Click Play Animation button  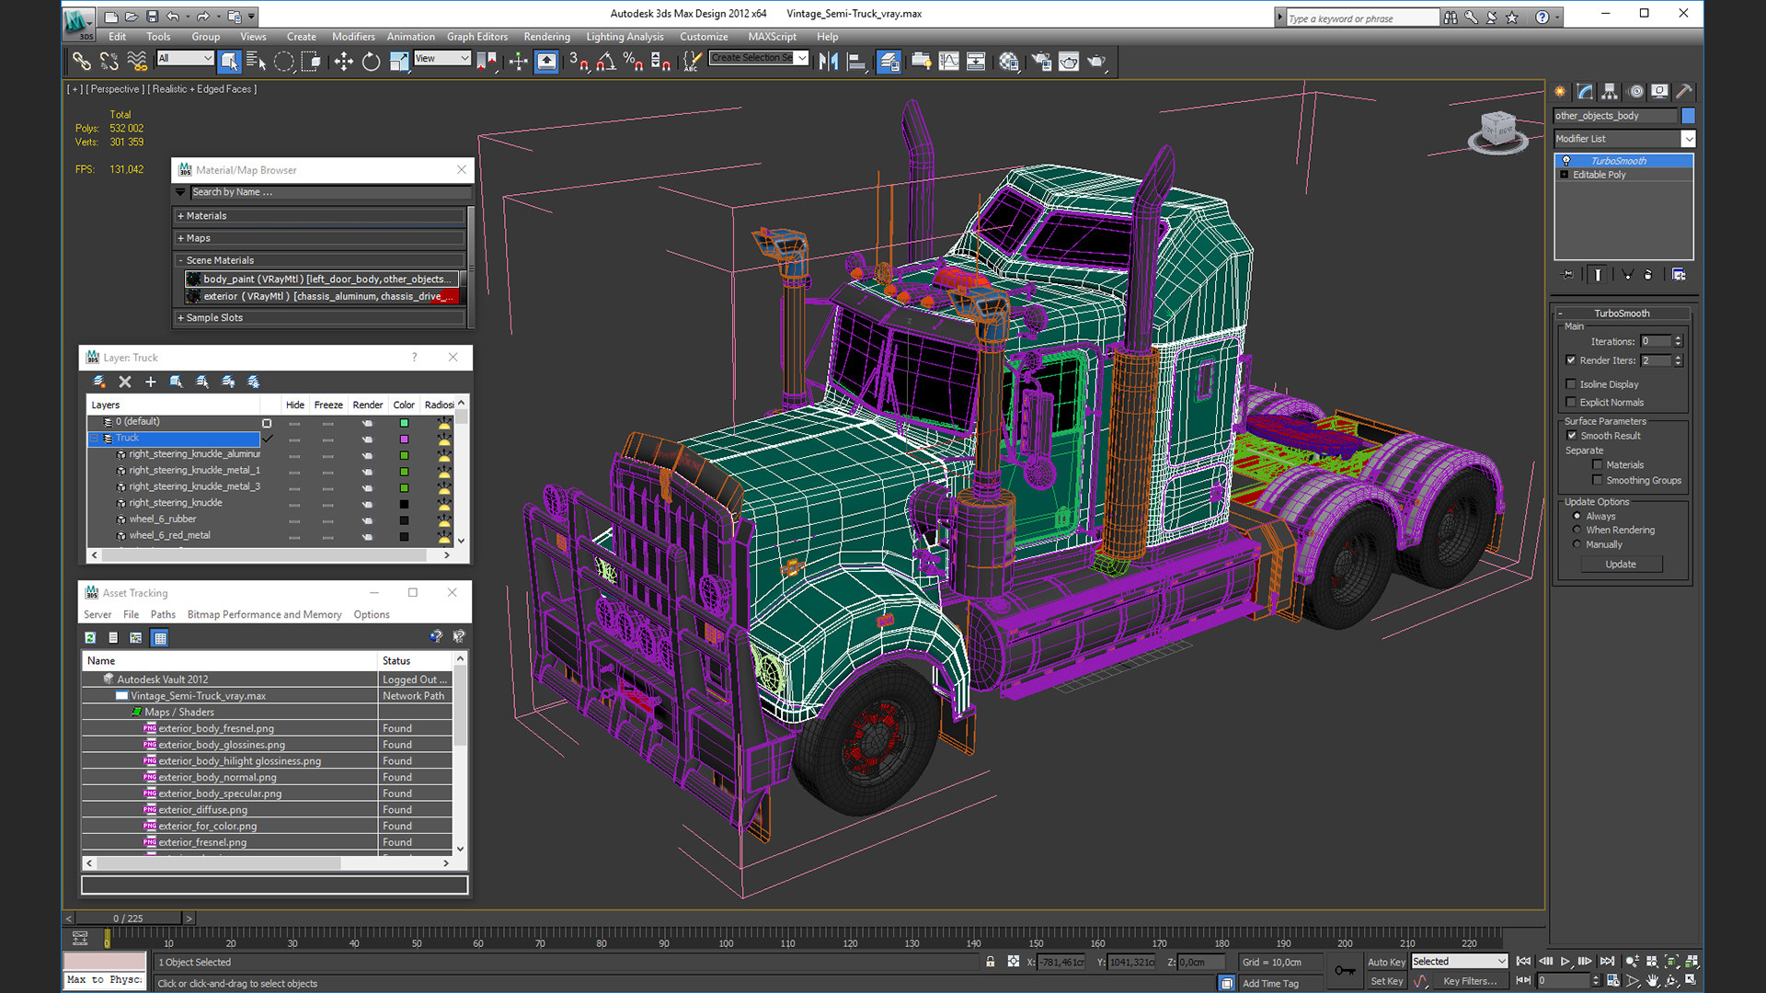click(x=1565, y=962)
